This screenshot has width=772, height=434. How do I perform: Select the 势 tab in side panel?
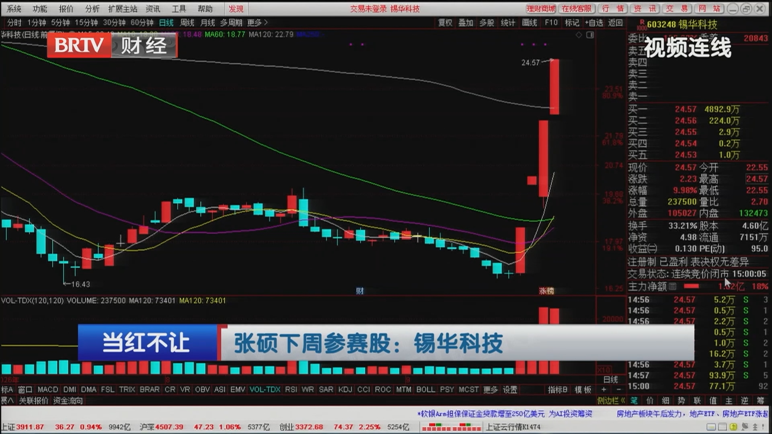[x=681, y=400]
